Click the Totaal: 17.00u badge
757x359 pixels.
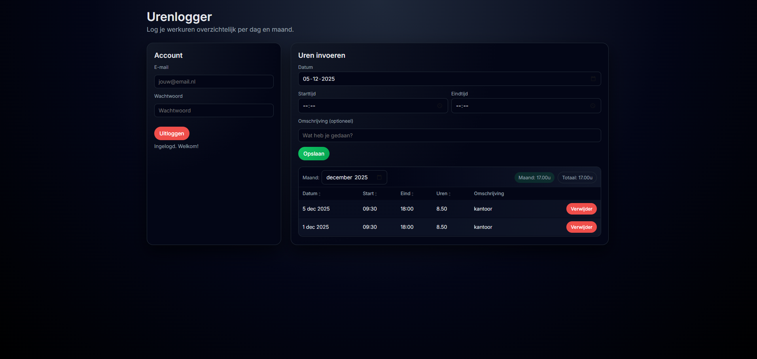pyautogui.click(x=577, y=178)
